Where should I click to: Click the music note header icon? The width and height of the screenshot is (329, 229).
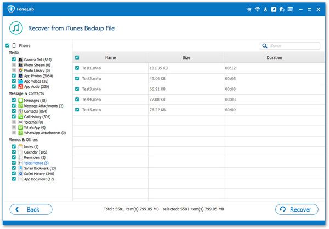point(16,28)
